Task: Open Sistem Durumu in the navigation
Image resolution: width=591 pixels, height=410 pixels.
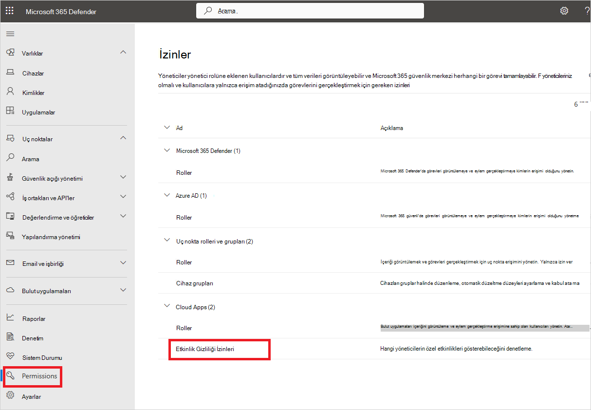Action: (42, 357)
